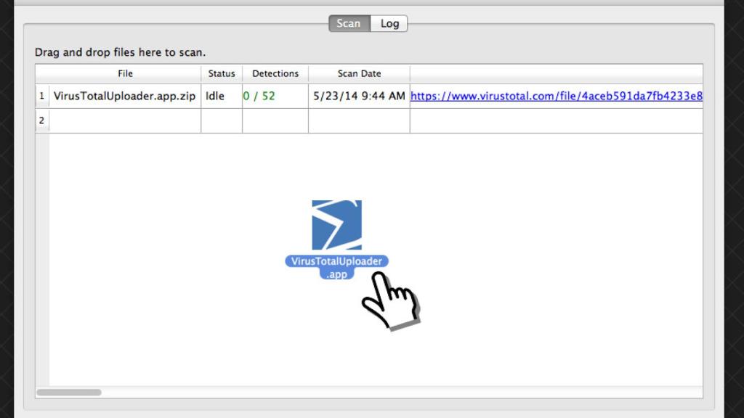Sort by the Status column header
This screenshot has height=418, width=744.
point(221,73)
